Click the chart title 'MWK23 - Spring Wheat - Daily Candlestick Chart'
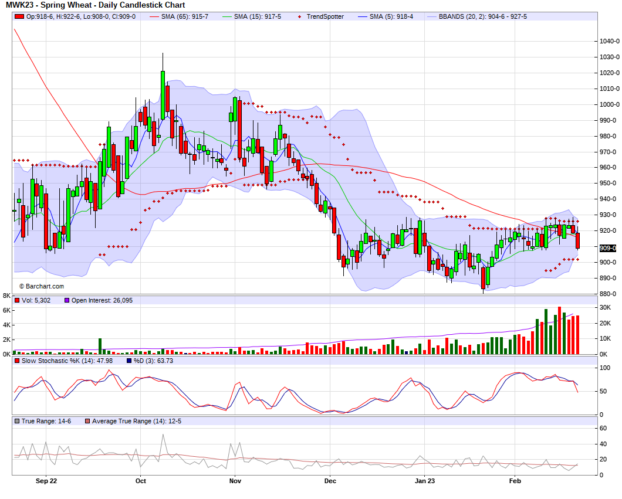This screenshot has width=622, height=499. (95, 5)
